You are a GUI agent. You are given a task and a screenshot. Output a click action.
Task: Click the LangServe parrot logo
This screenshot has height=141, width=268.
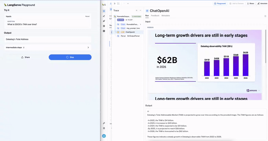pos(5,5)
